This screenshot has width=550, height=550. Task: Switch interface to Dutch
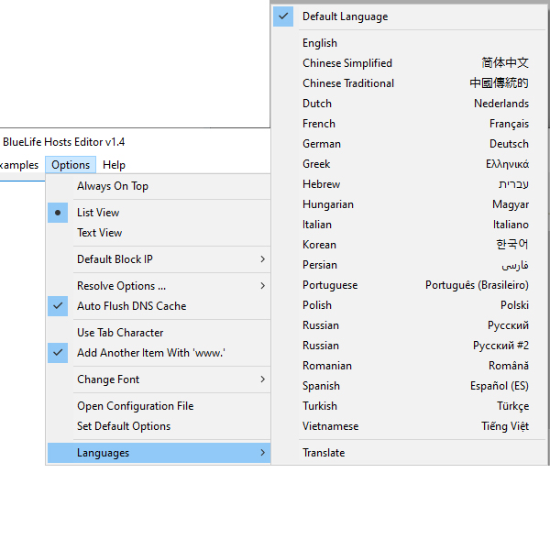(410, 104)
